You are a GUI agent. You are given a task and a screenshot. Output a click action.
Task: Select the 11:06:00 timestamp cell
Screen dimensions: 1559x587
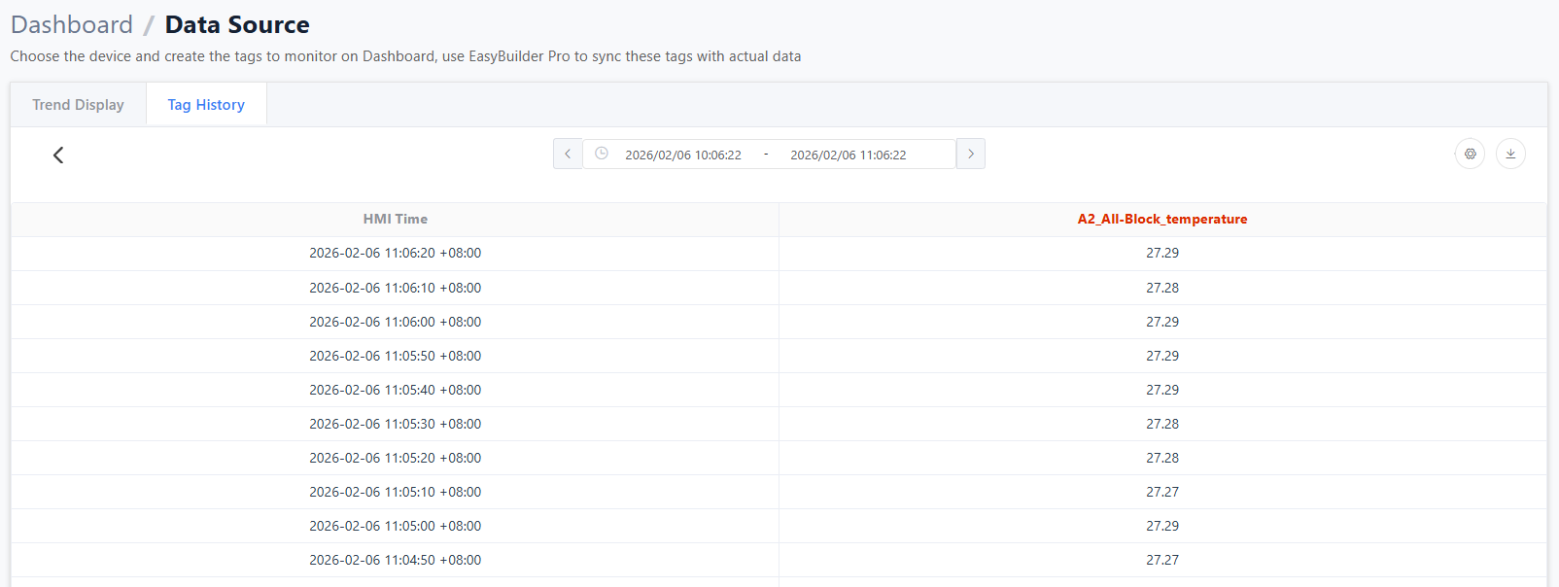(395, 322)
